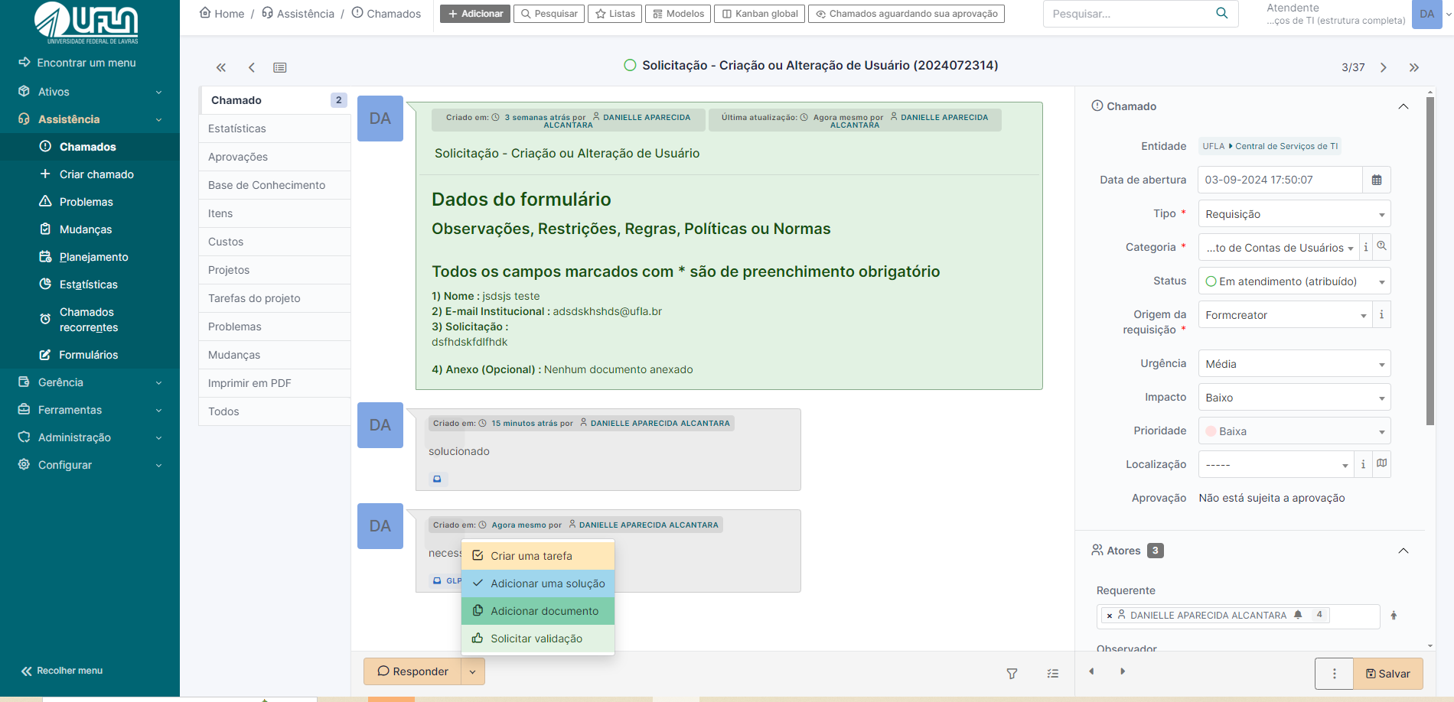Show Origem da requisição info icon
Viewport: 1454px width, 702px height.
click(x=1381, y=314)
